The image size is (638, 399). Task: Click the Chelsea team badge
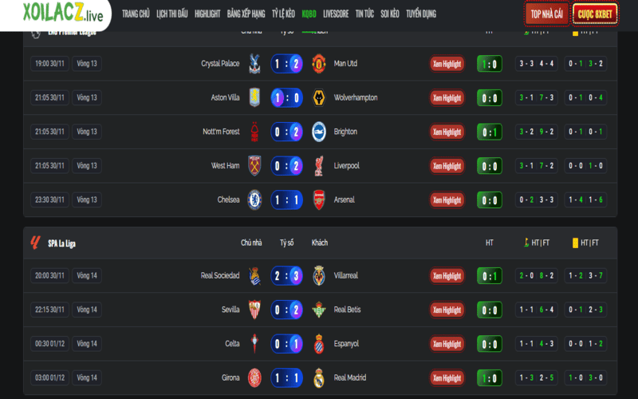(254, 199)
